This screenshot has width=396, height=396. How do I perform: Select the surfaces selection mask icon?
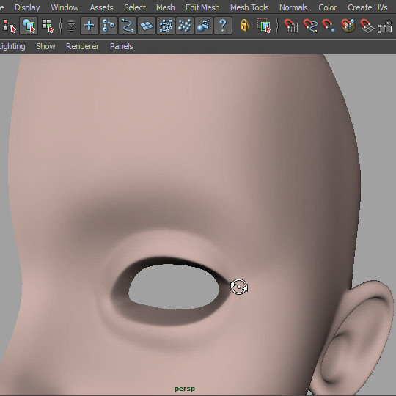(x=147, y=26)
